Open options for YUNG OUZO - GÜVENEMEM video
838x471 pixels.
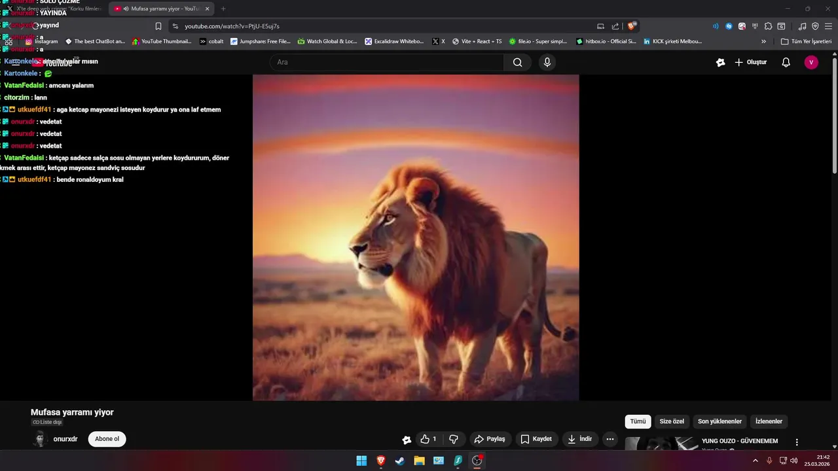[x=797, y=442]
